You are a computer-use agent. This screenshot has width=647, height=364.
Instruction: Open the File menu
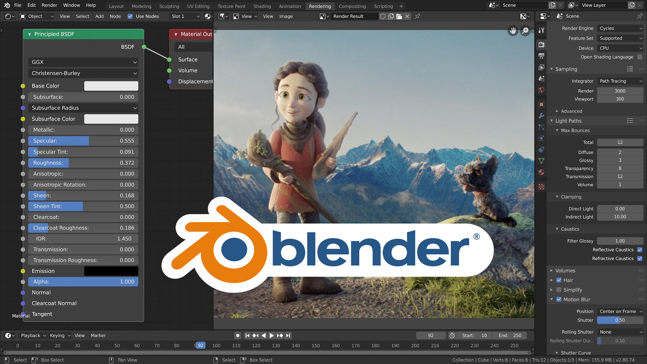[x=18, y=5]
